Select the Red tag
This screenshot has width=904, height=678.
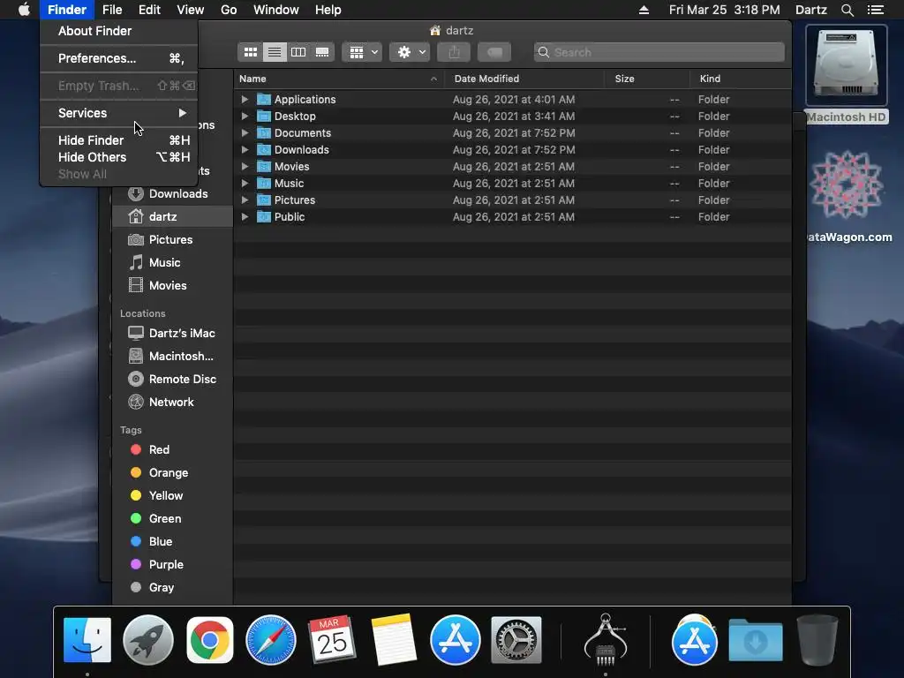(x=174, y=449)
